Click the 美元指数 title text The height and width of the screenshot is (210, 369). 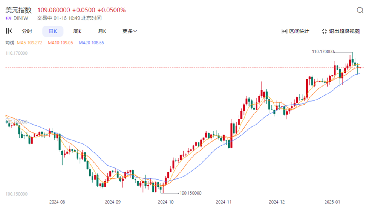click(x=18, y=10)
